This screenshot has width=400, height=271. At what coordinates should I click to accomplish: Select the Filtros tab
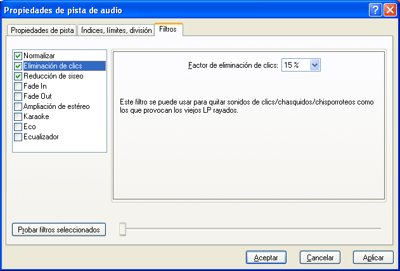[168, 30]
